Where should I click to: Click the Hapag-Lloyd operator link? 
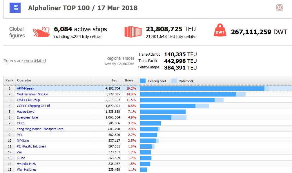26,112
